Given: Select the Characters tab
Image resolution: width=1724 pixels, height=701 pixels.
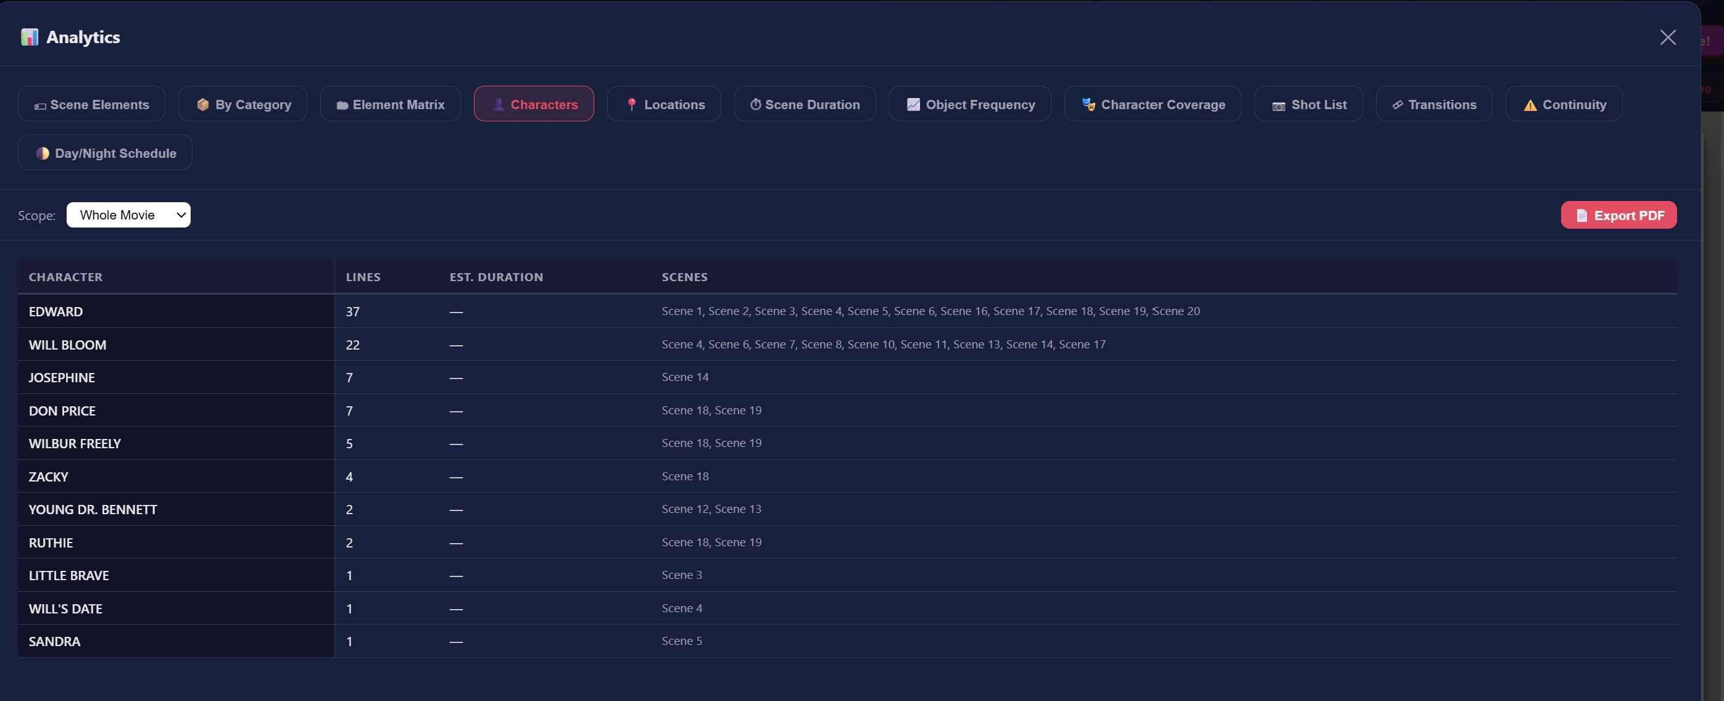Looking at the screenshot, I should (533, 104).
